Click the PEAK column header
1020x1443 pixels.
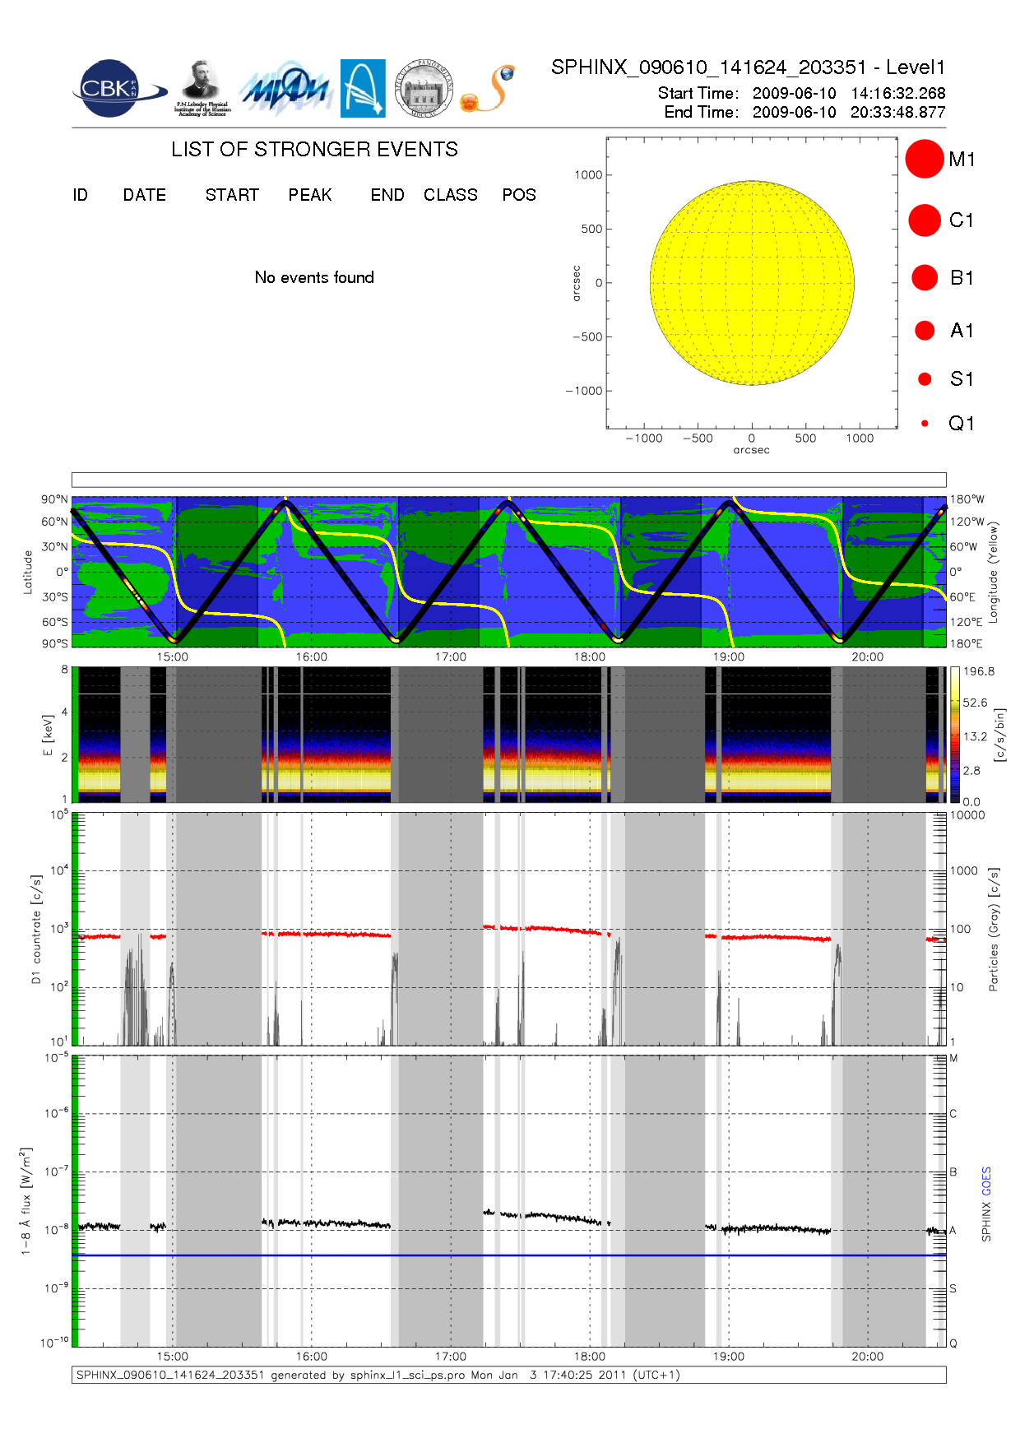coord(310,195)
